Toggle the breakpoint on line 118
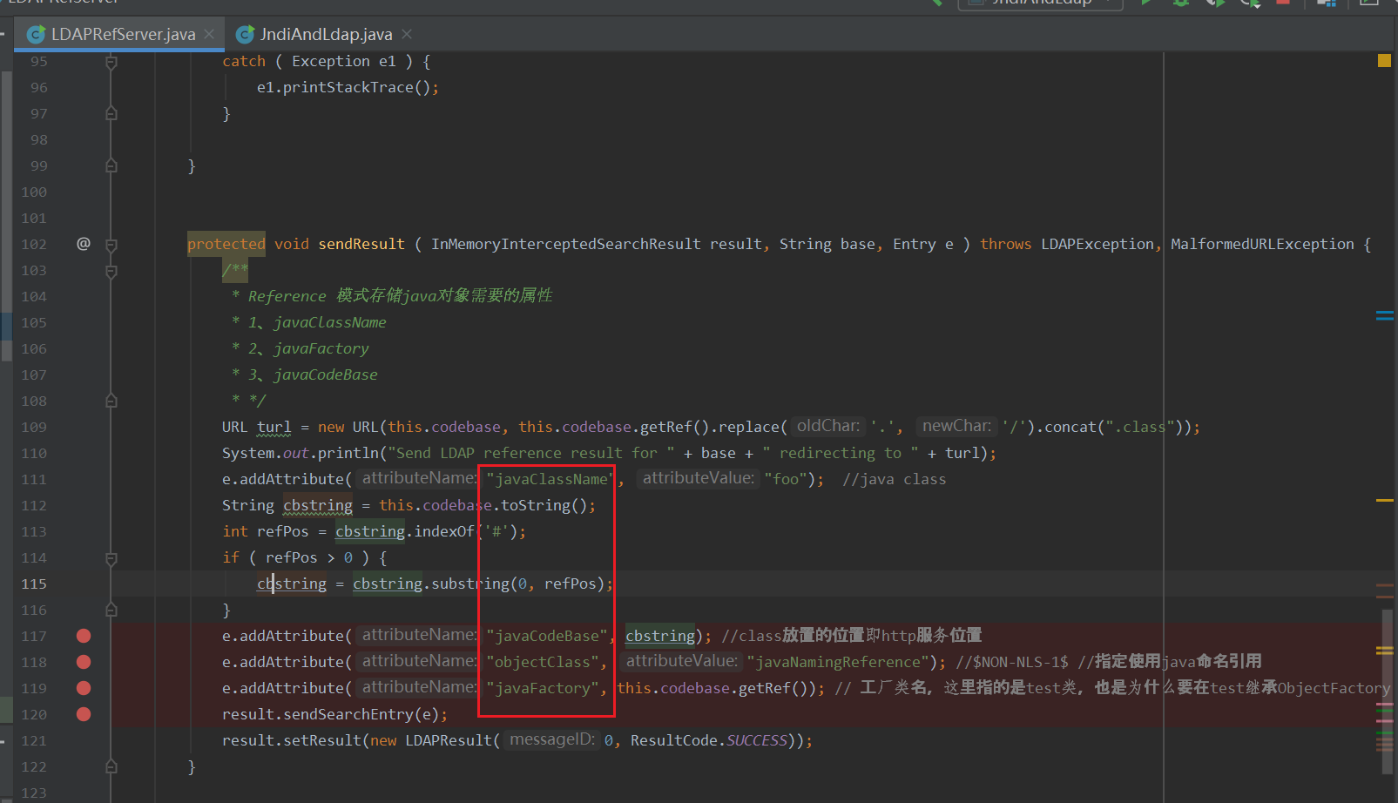Viewport: 1398px width, 803px height. [84, 662]
